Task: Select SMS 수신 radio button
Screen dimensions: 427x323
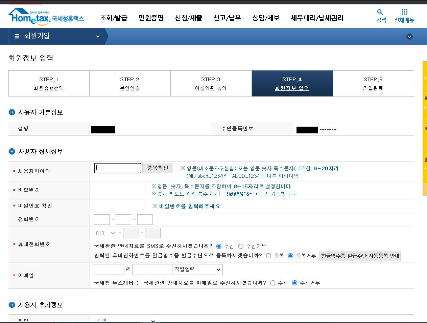Action: 219,246
